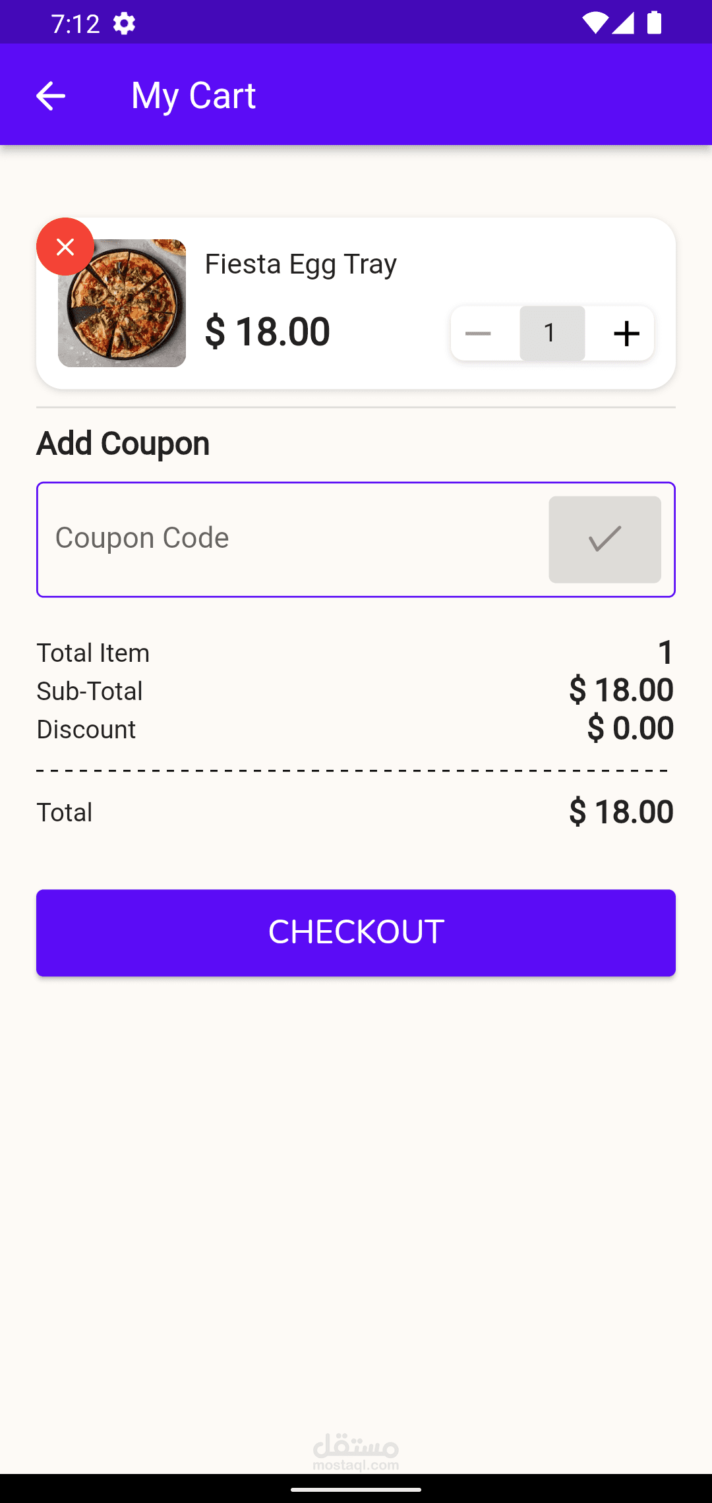The height and width of the screenshot is (1503, 712).
Task: Tap the battery status icon
Action: (654, 24)
